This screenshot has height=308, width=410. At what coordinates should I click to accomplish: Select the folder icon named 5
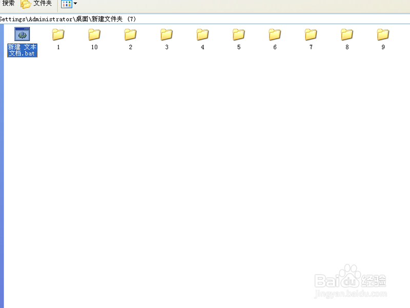(x=238, y=34)
